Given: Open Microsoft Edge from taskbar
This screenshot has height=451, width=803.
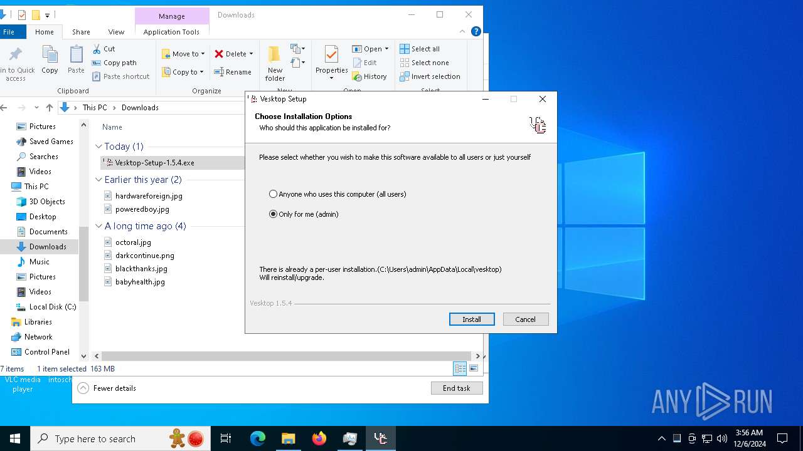Looking at the screenshot, I should tap(258, 438).
